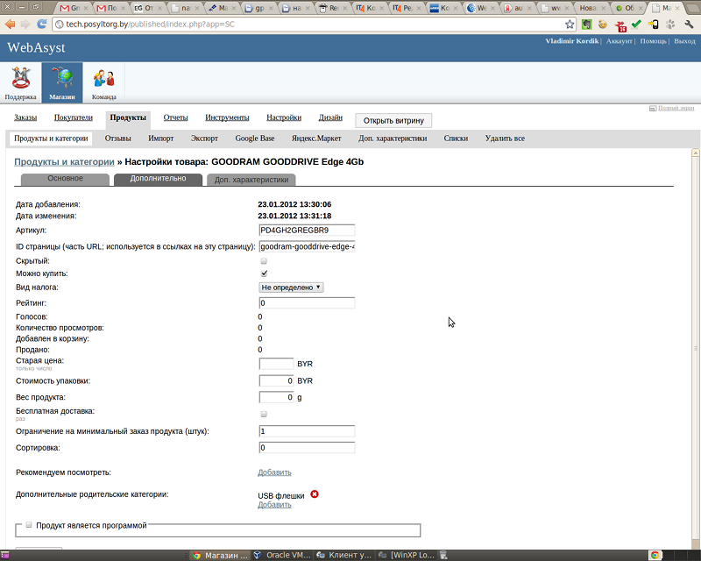Viewport: 701px width, 561px height.
Task: Open Клиент у... window from taskbar
Action: click(343, 555)
